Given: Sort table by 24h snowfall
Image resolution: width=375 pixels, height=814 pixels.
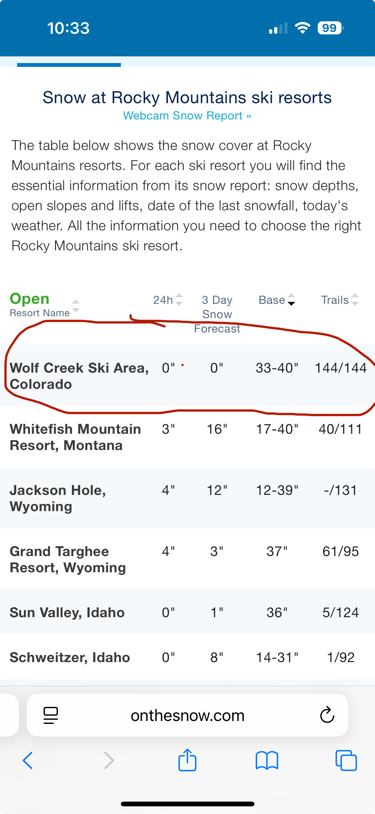Looking at the screenshot, I should [168, 300].
